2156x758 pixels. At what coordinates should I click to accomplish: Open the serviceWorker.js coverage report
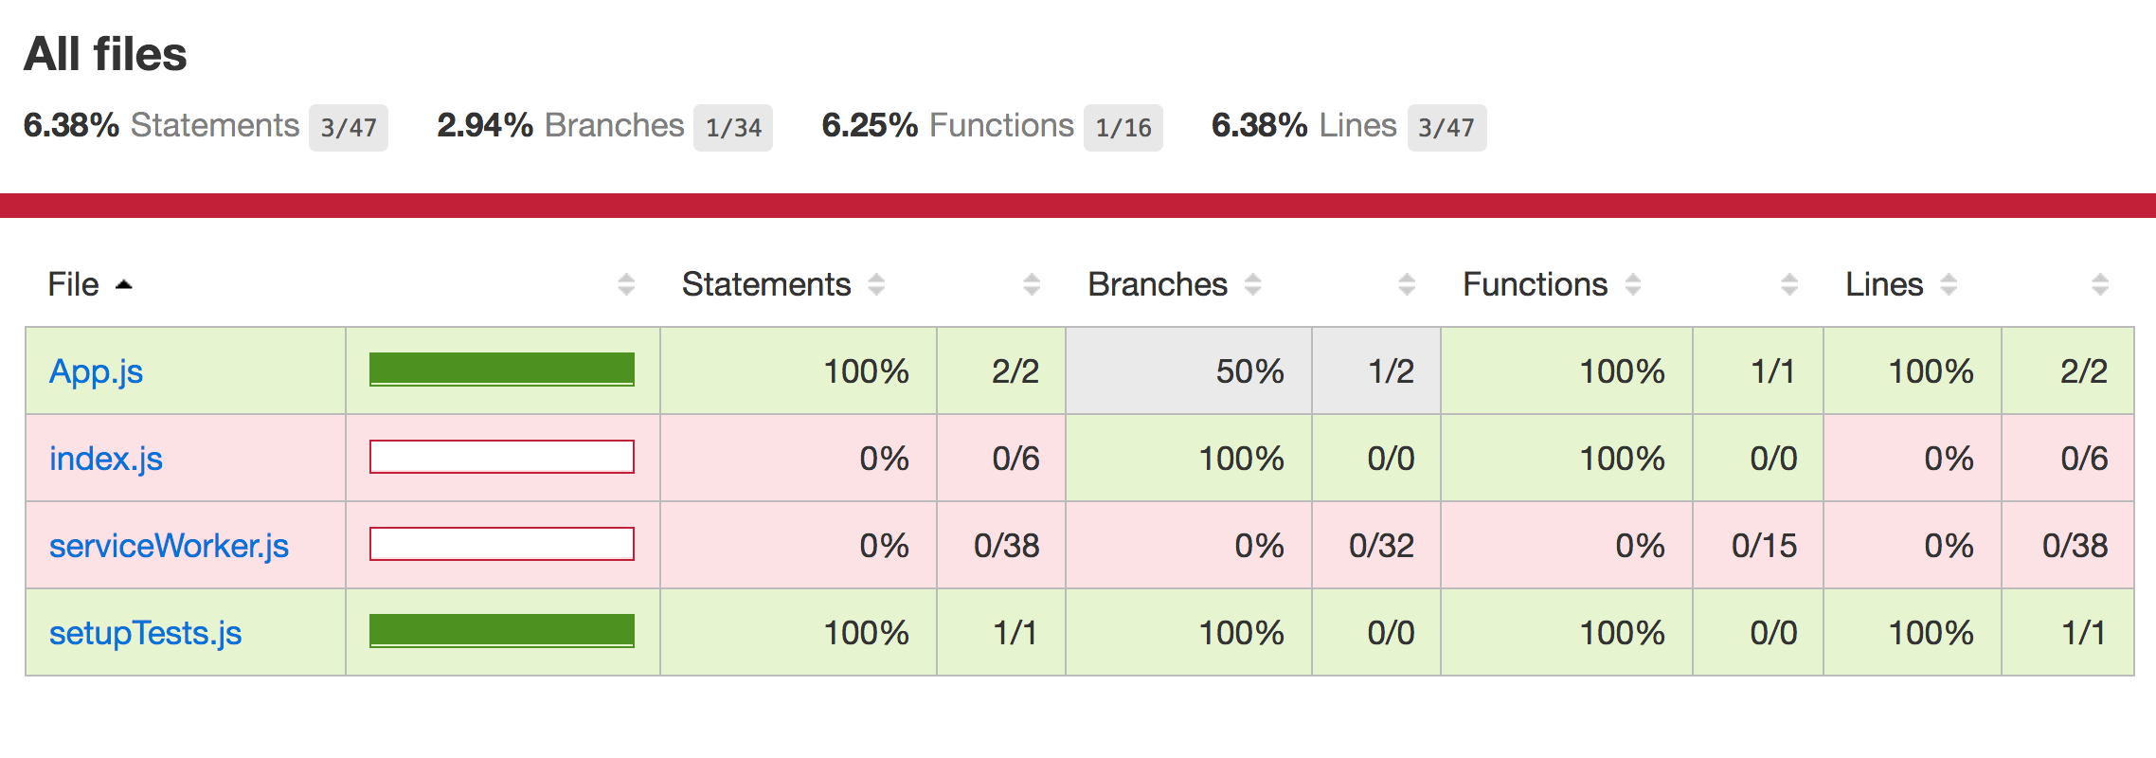[x=169, y=546]
